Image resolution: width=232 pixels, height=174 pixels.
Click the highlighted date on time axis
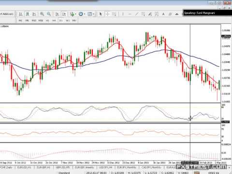click(190, 162)
